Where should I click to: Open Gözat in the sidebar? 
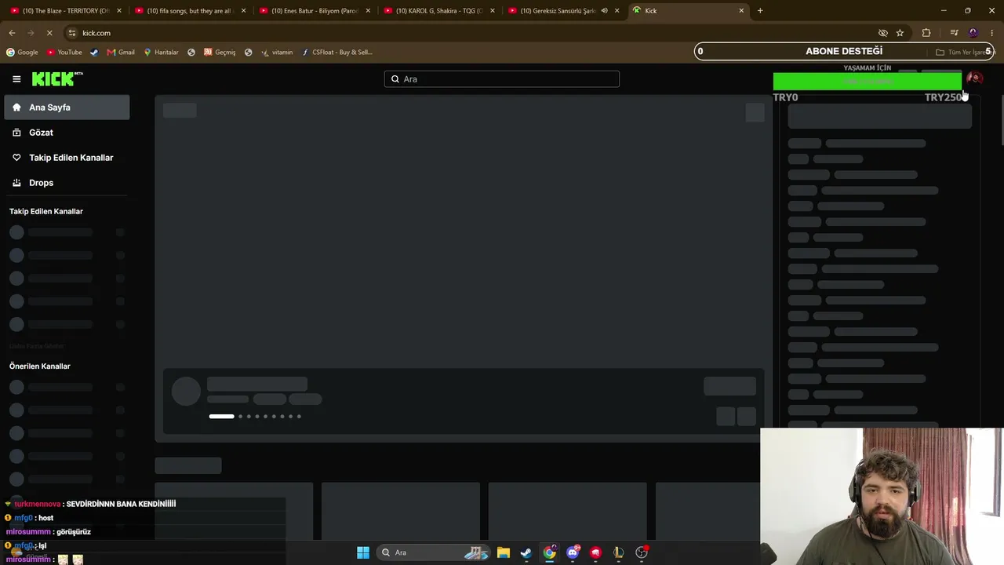coord(67,133)
